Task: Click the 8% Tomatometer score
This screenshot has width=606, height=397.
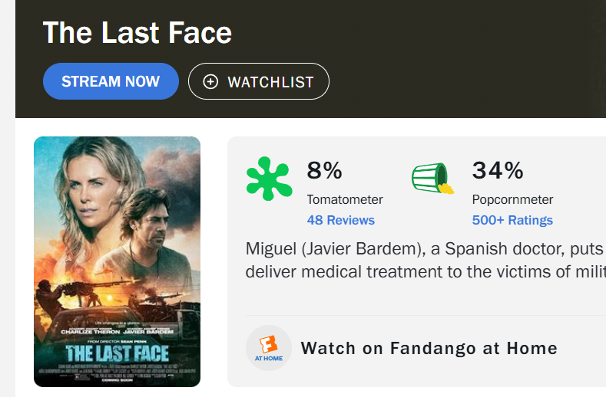Action: [324, 170]
